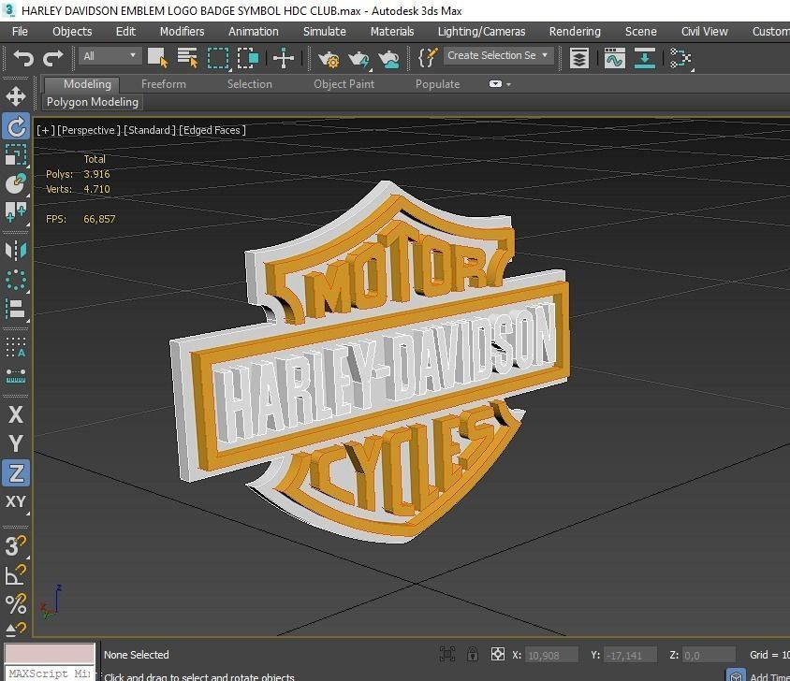This screenshot has height=681, width=790.
Task: Click Add Time Tag in the status bar
Action: click(769, 676)
